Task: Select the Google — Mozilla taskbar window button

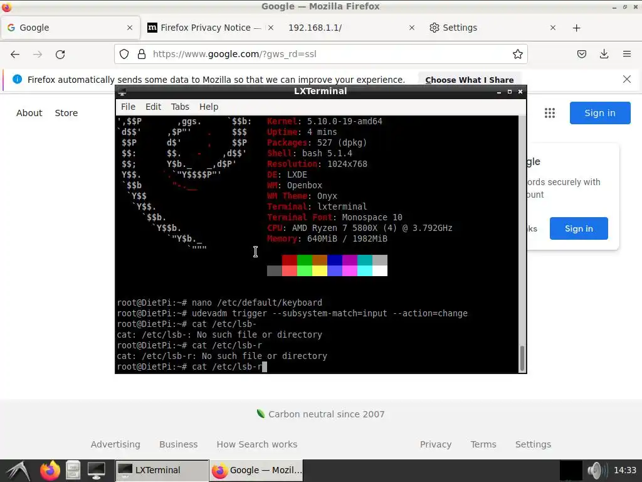Action: [x=256, y=470]
